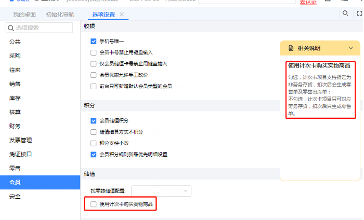Click the 去认证 link
Screen dimensions: 364x220
pos(308,2)
